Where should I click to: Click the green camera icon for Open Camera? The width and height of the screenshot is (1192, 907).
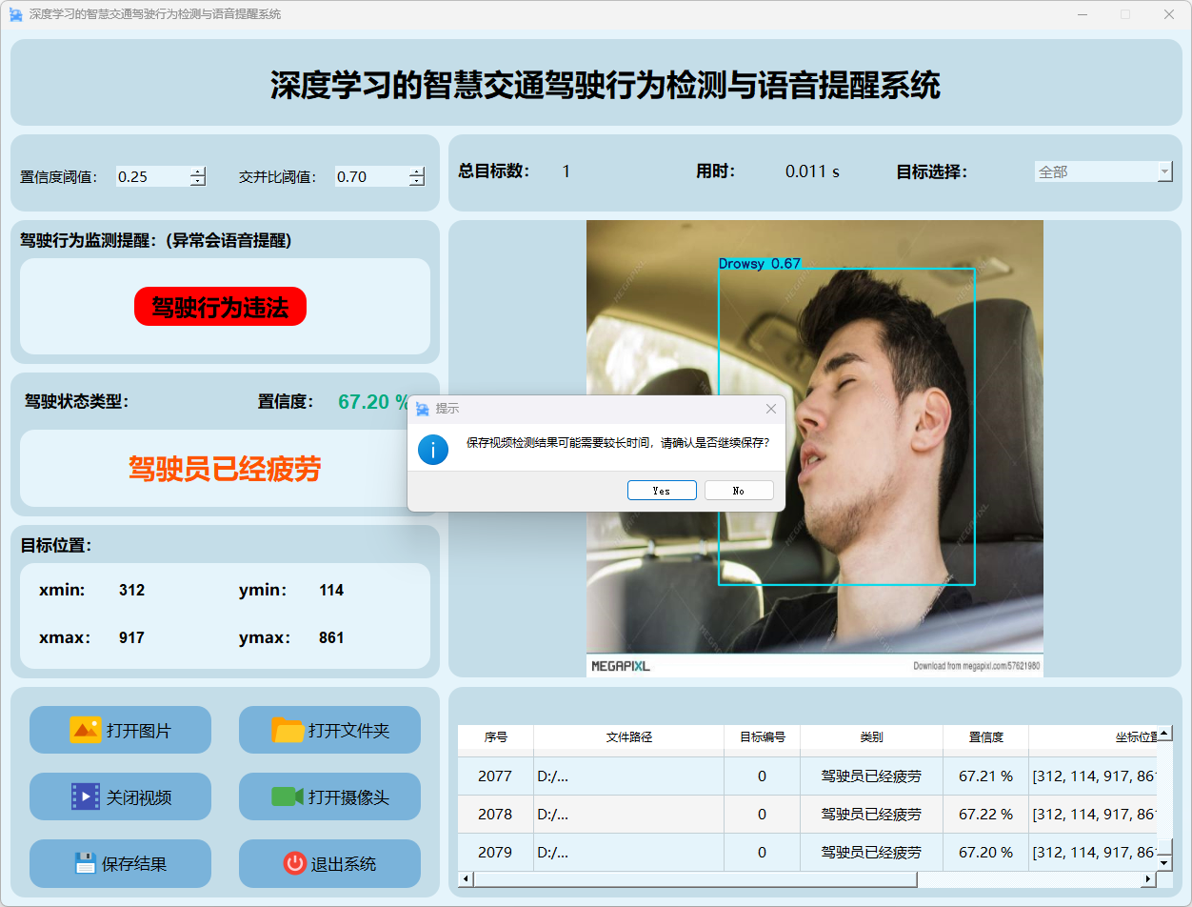tap(287, 796)
